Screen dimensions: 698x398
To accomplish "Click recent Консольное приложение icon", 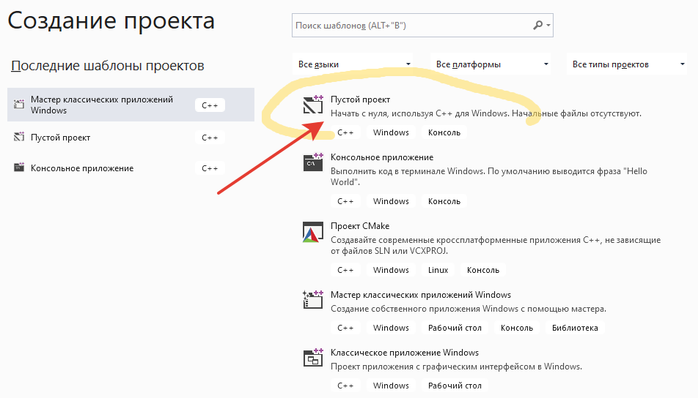I will (x=19, y=168).
